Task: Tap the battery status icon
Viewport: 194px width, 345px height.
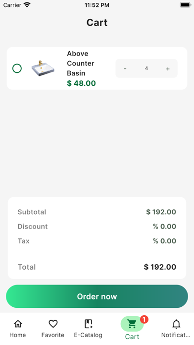Action: click(185, 5)
